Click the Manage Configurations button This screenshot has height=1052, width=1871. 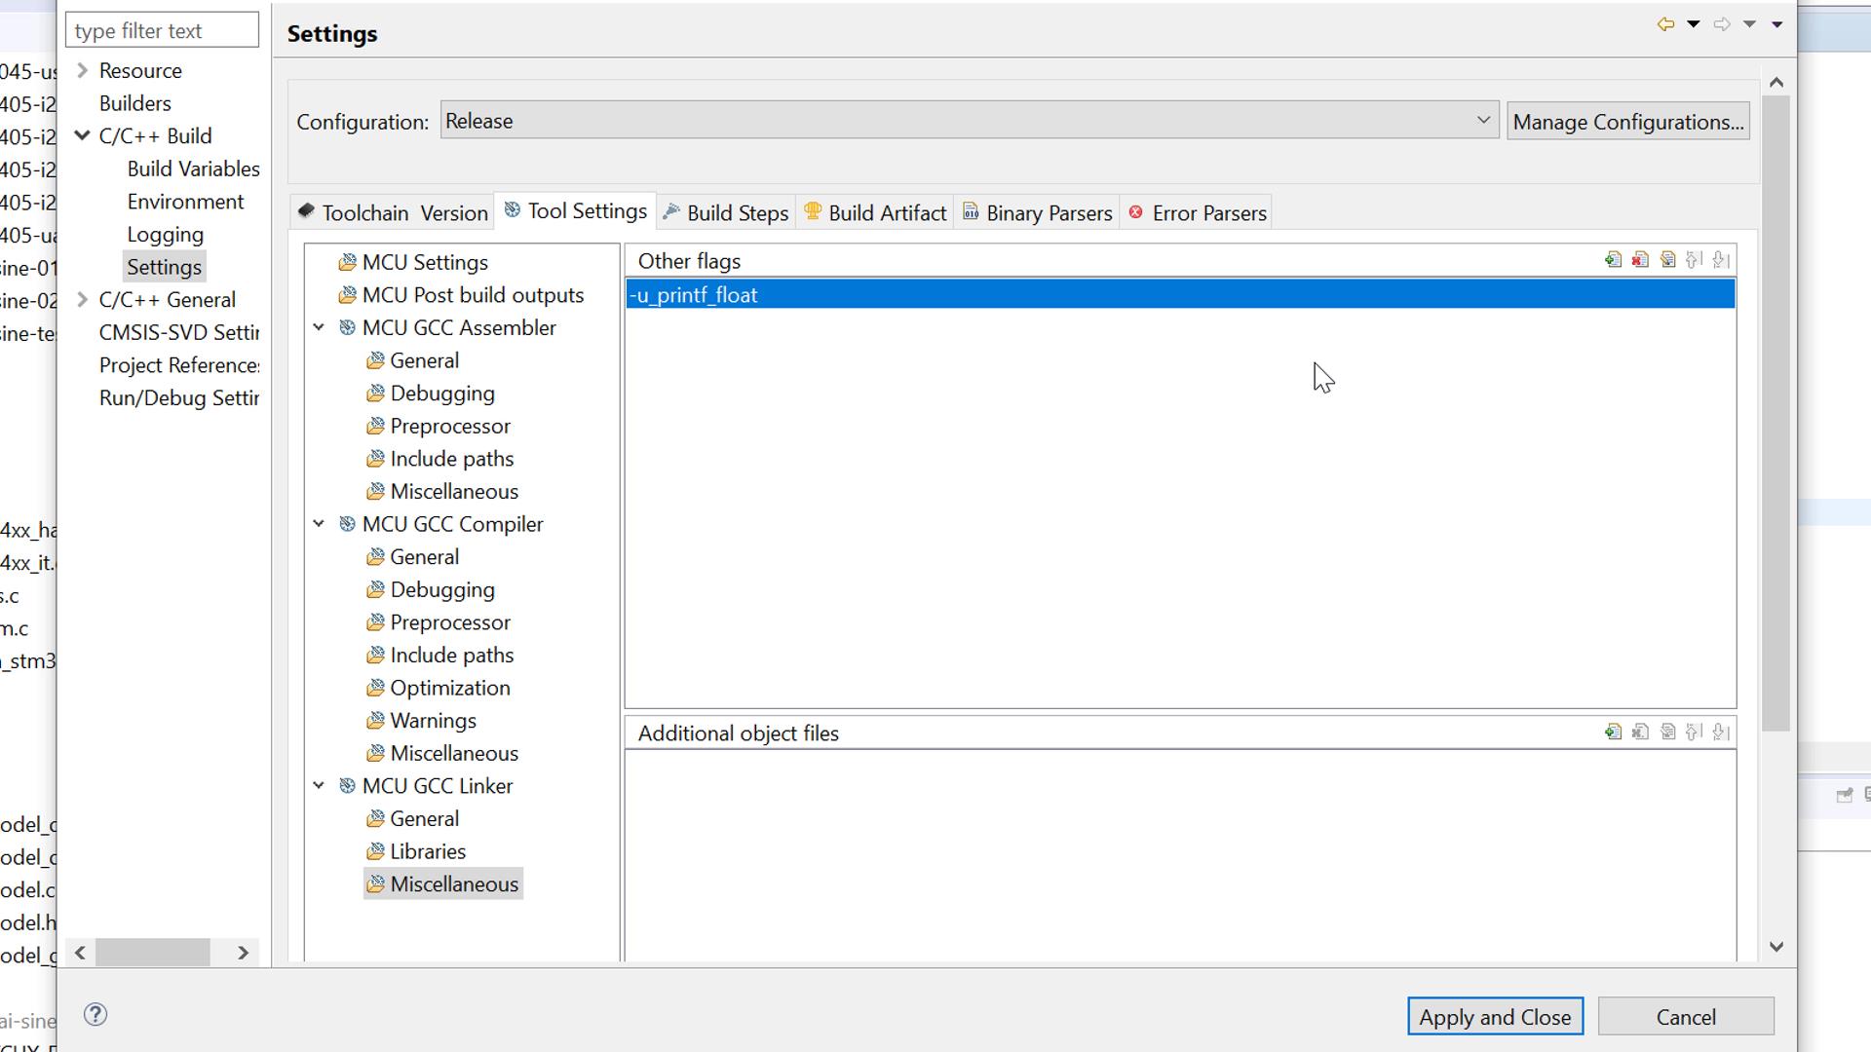tap(1625, 121)
